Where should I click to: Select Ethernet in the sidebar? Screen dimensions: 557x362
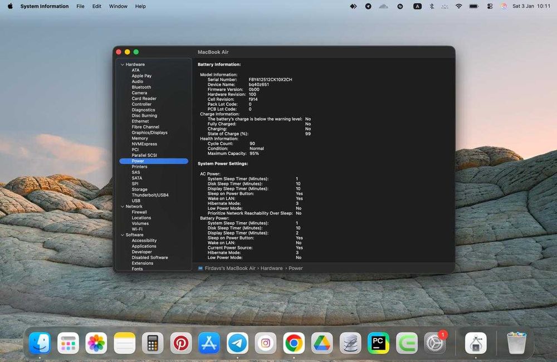click(140, 121)
